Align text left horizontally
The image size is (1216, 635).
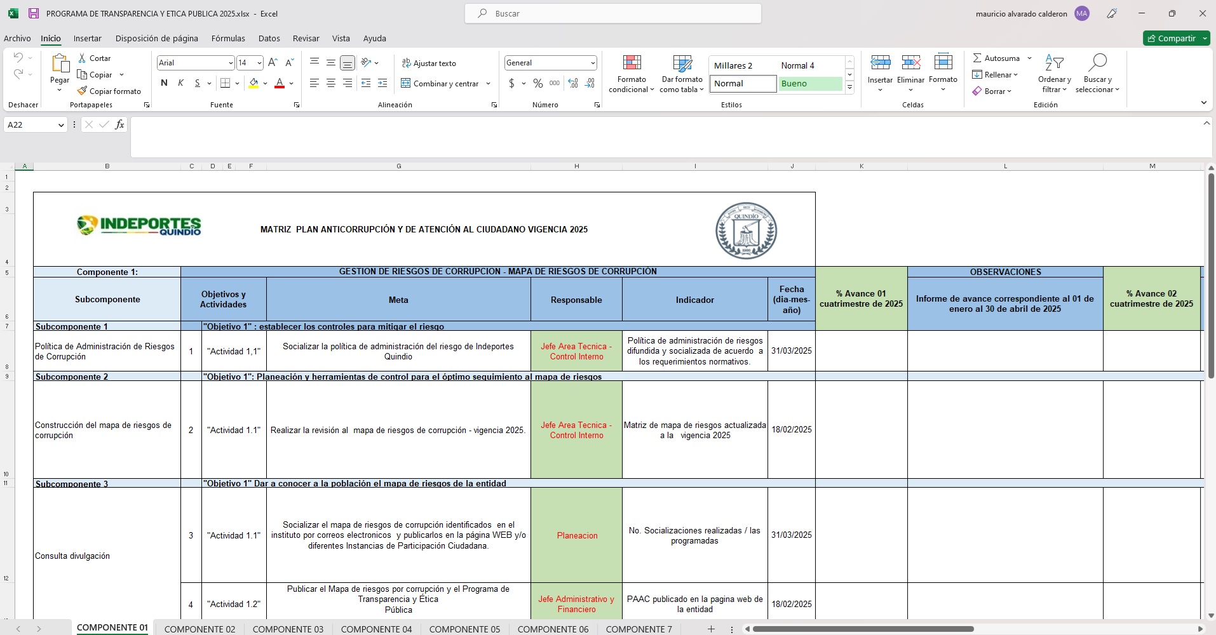314,83
